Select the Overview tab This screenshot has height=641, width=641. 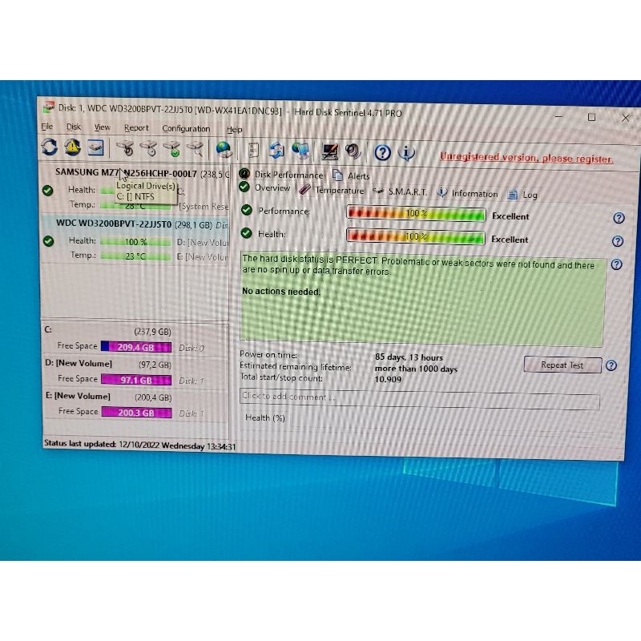265,187
